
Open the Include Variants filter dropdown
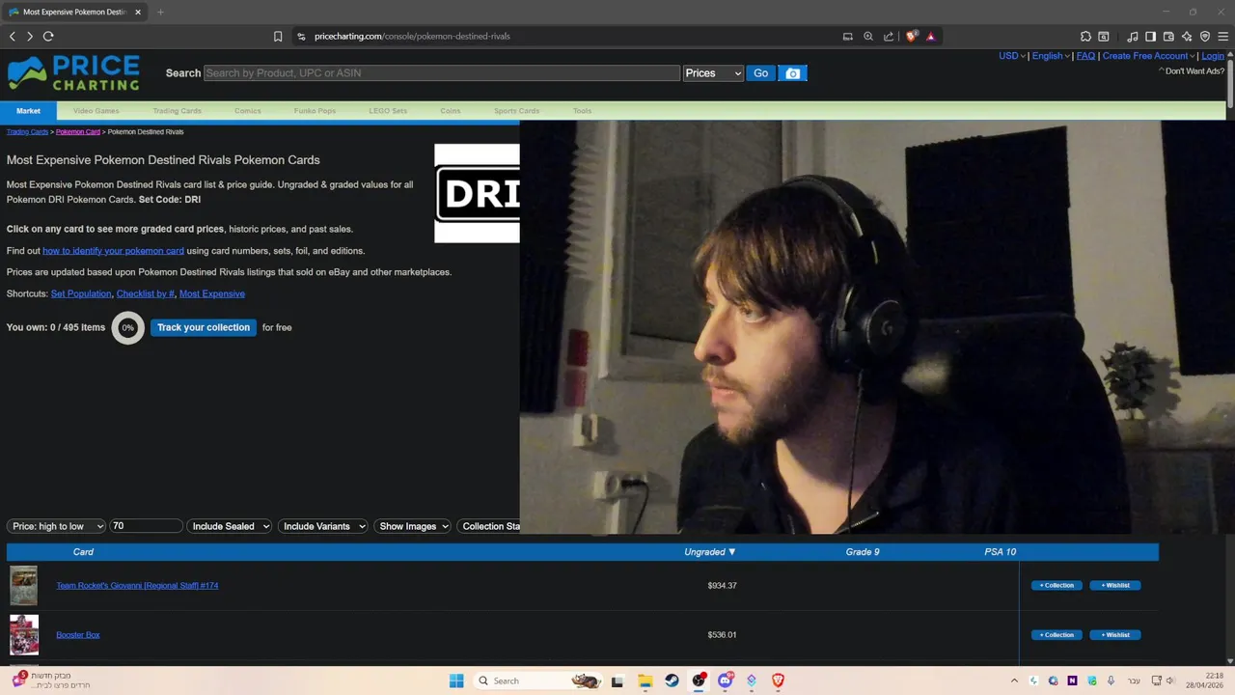tap(322, 526)
